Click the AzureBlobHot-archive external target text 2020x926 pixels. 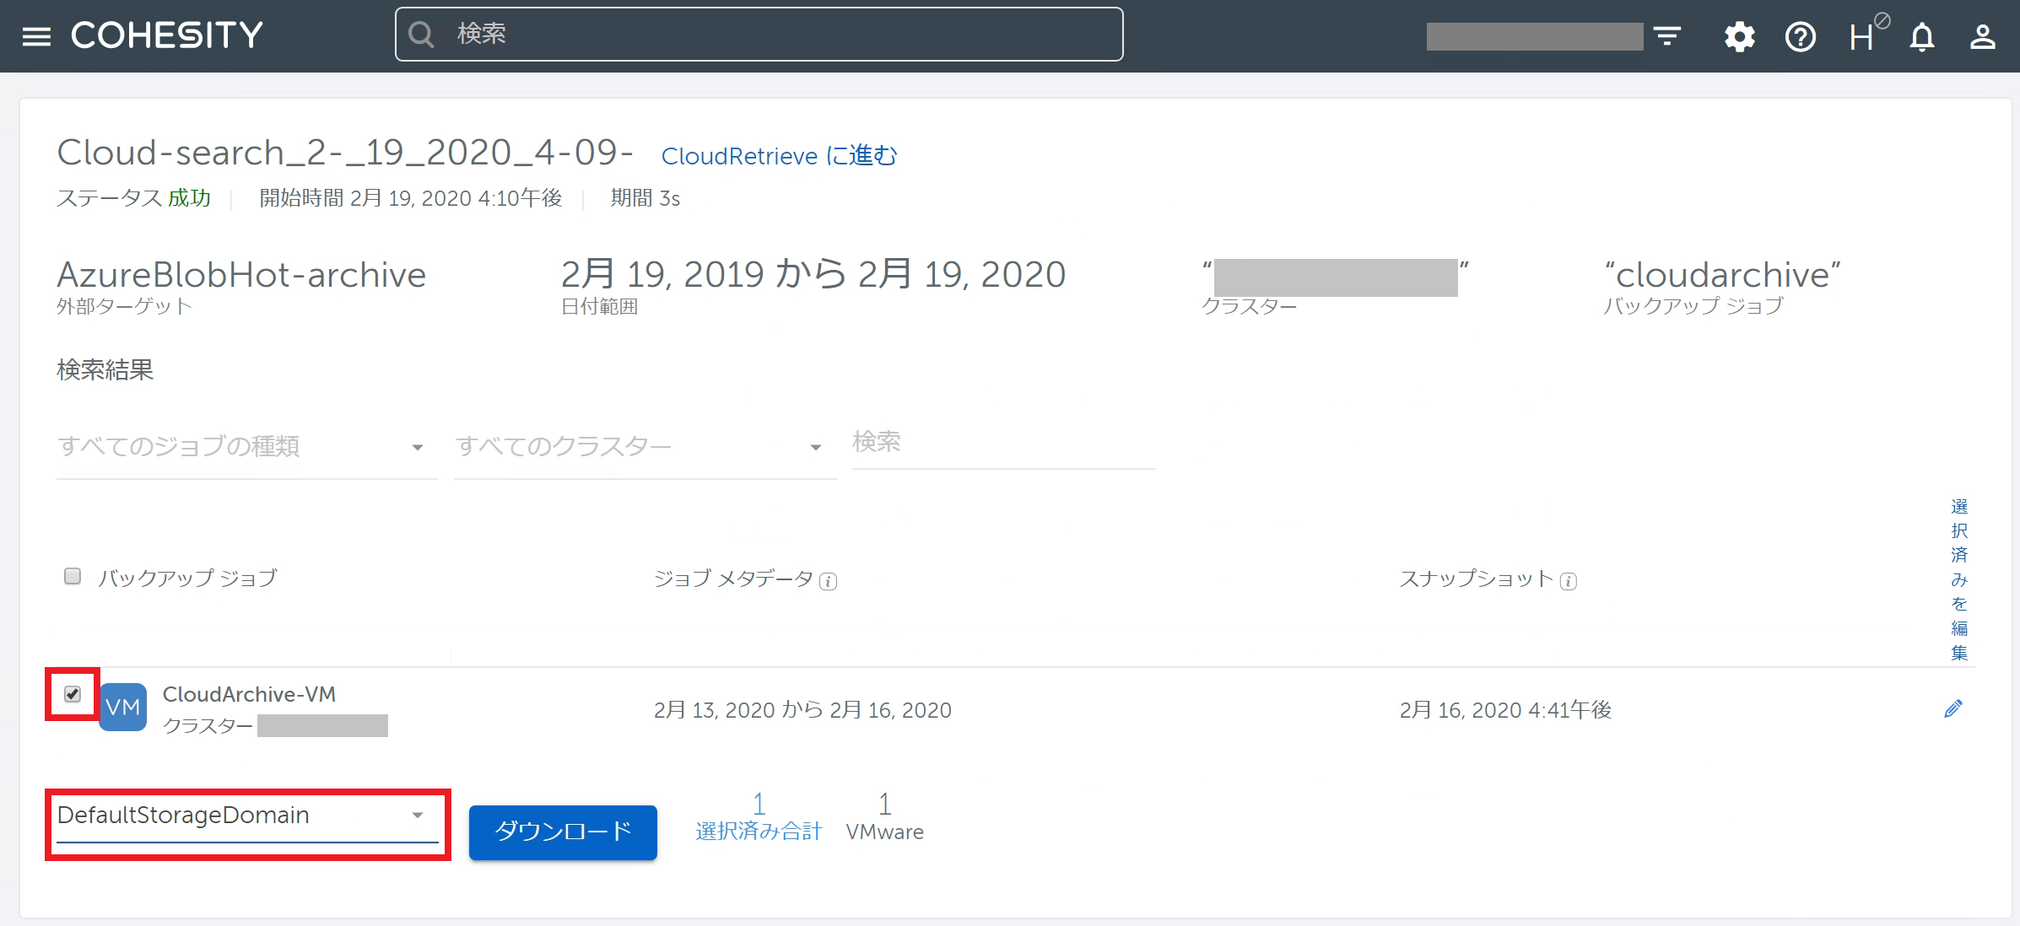click(241, 275)
